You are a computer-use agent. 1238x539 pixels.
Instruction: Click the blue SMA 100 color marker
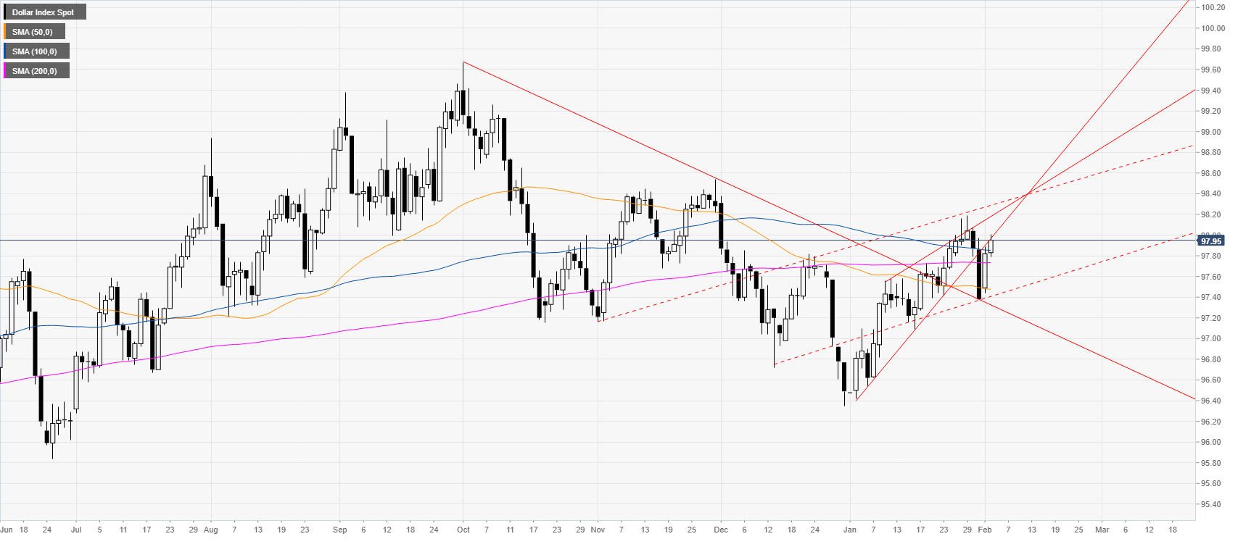[4, 51]
